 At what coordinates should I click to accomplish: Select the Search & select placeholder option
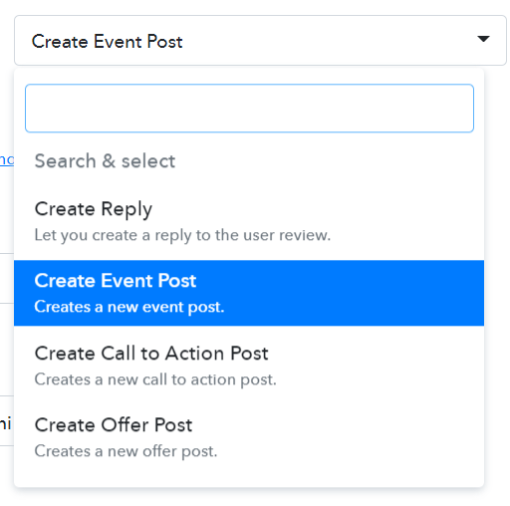[x=249, y=161]
